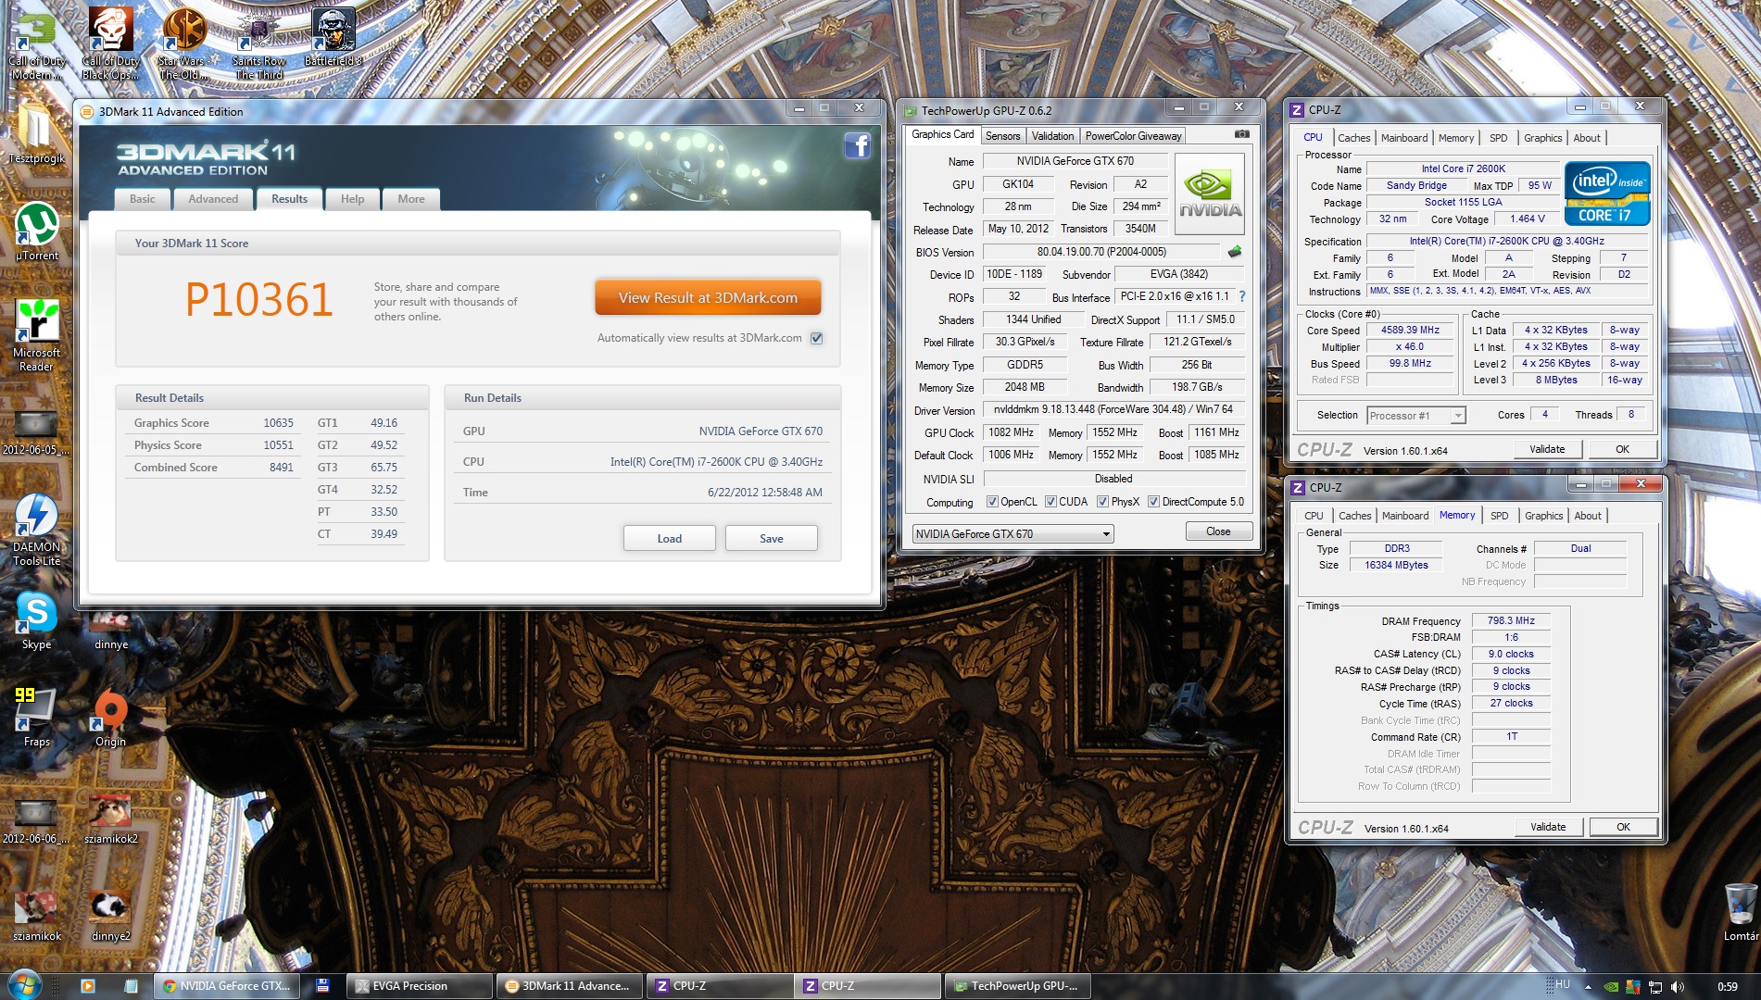Select the Microsoft Reader desktop icon
This screenshot has width=1761, height=1000.
point(36,336)
